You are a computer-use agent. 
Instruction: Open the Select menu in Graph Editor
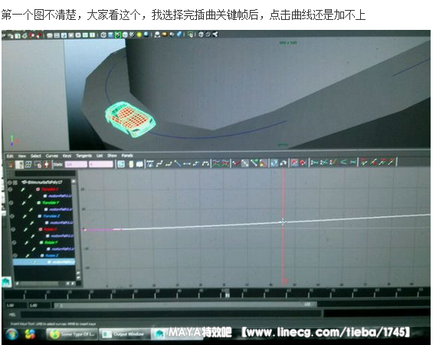pos(36,156)
